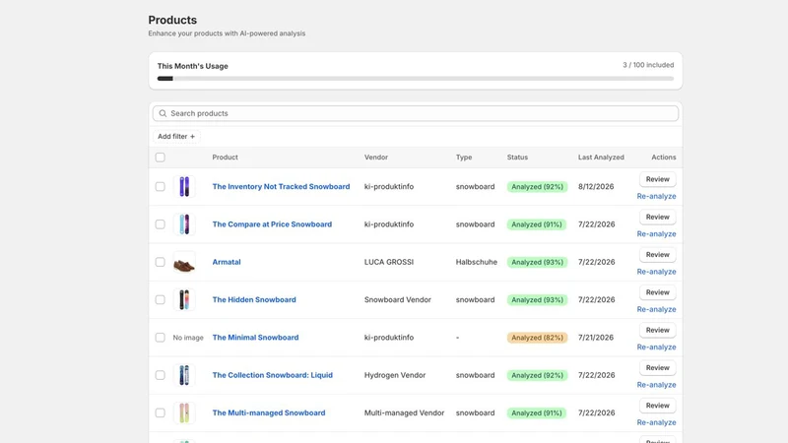788x443 pixels.
Task: Click the Vendor column header
Action: click(376, 158)
